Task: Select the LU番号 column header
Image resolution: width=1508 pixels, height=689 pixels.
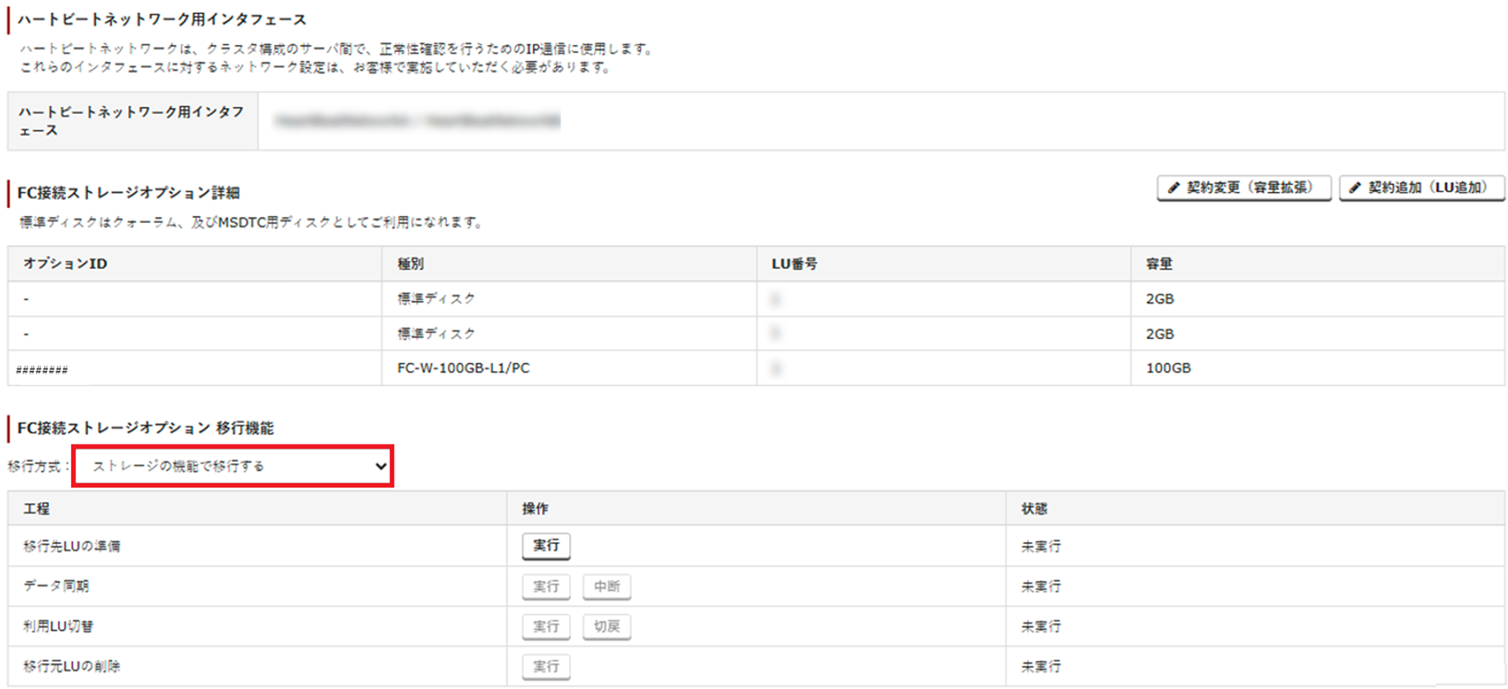Action: (794, 264)
